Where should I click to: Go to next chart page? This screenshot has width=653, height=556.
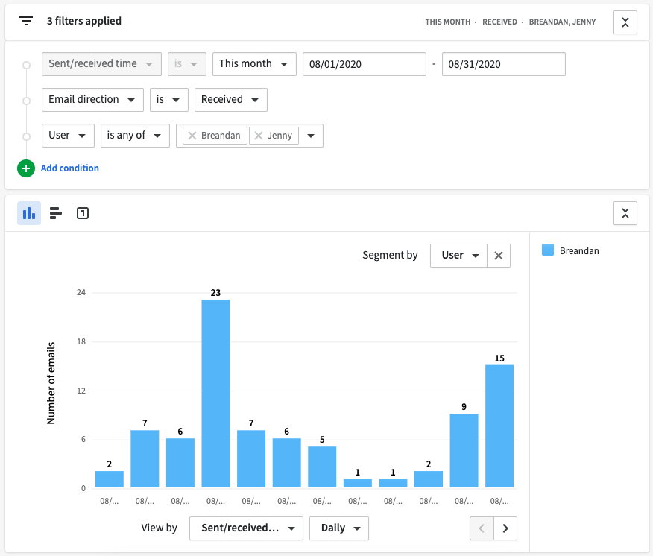coord(505,528)
